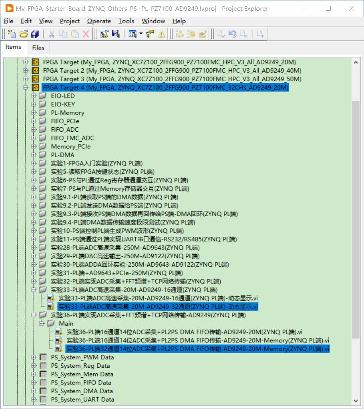This screenshot has width=364, height=409.
Task: Open the Help menu
Action: click(179, 21)
